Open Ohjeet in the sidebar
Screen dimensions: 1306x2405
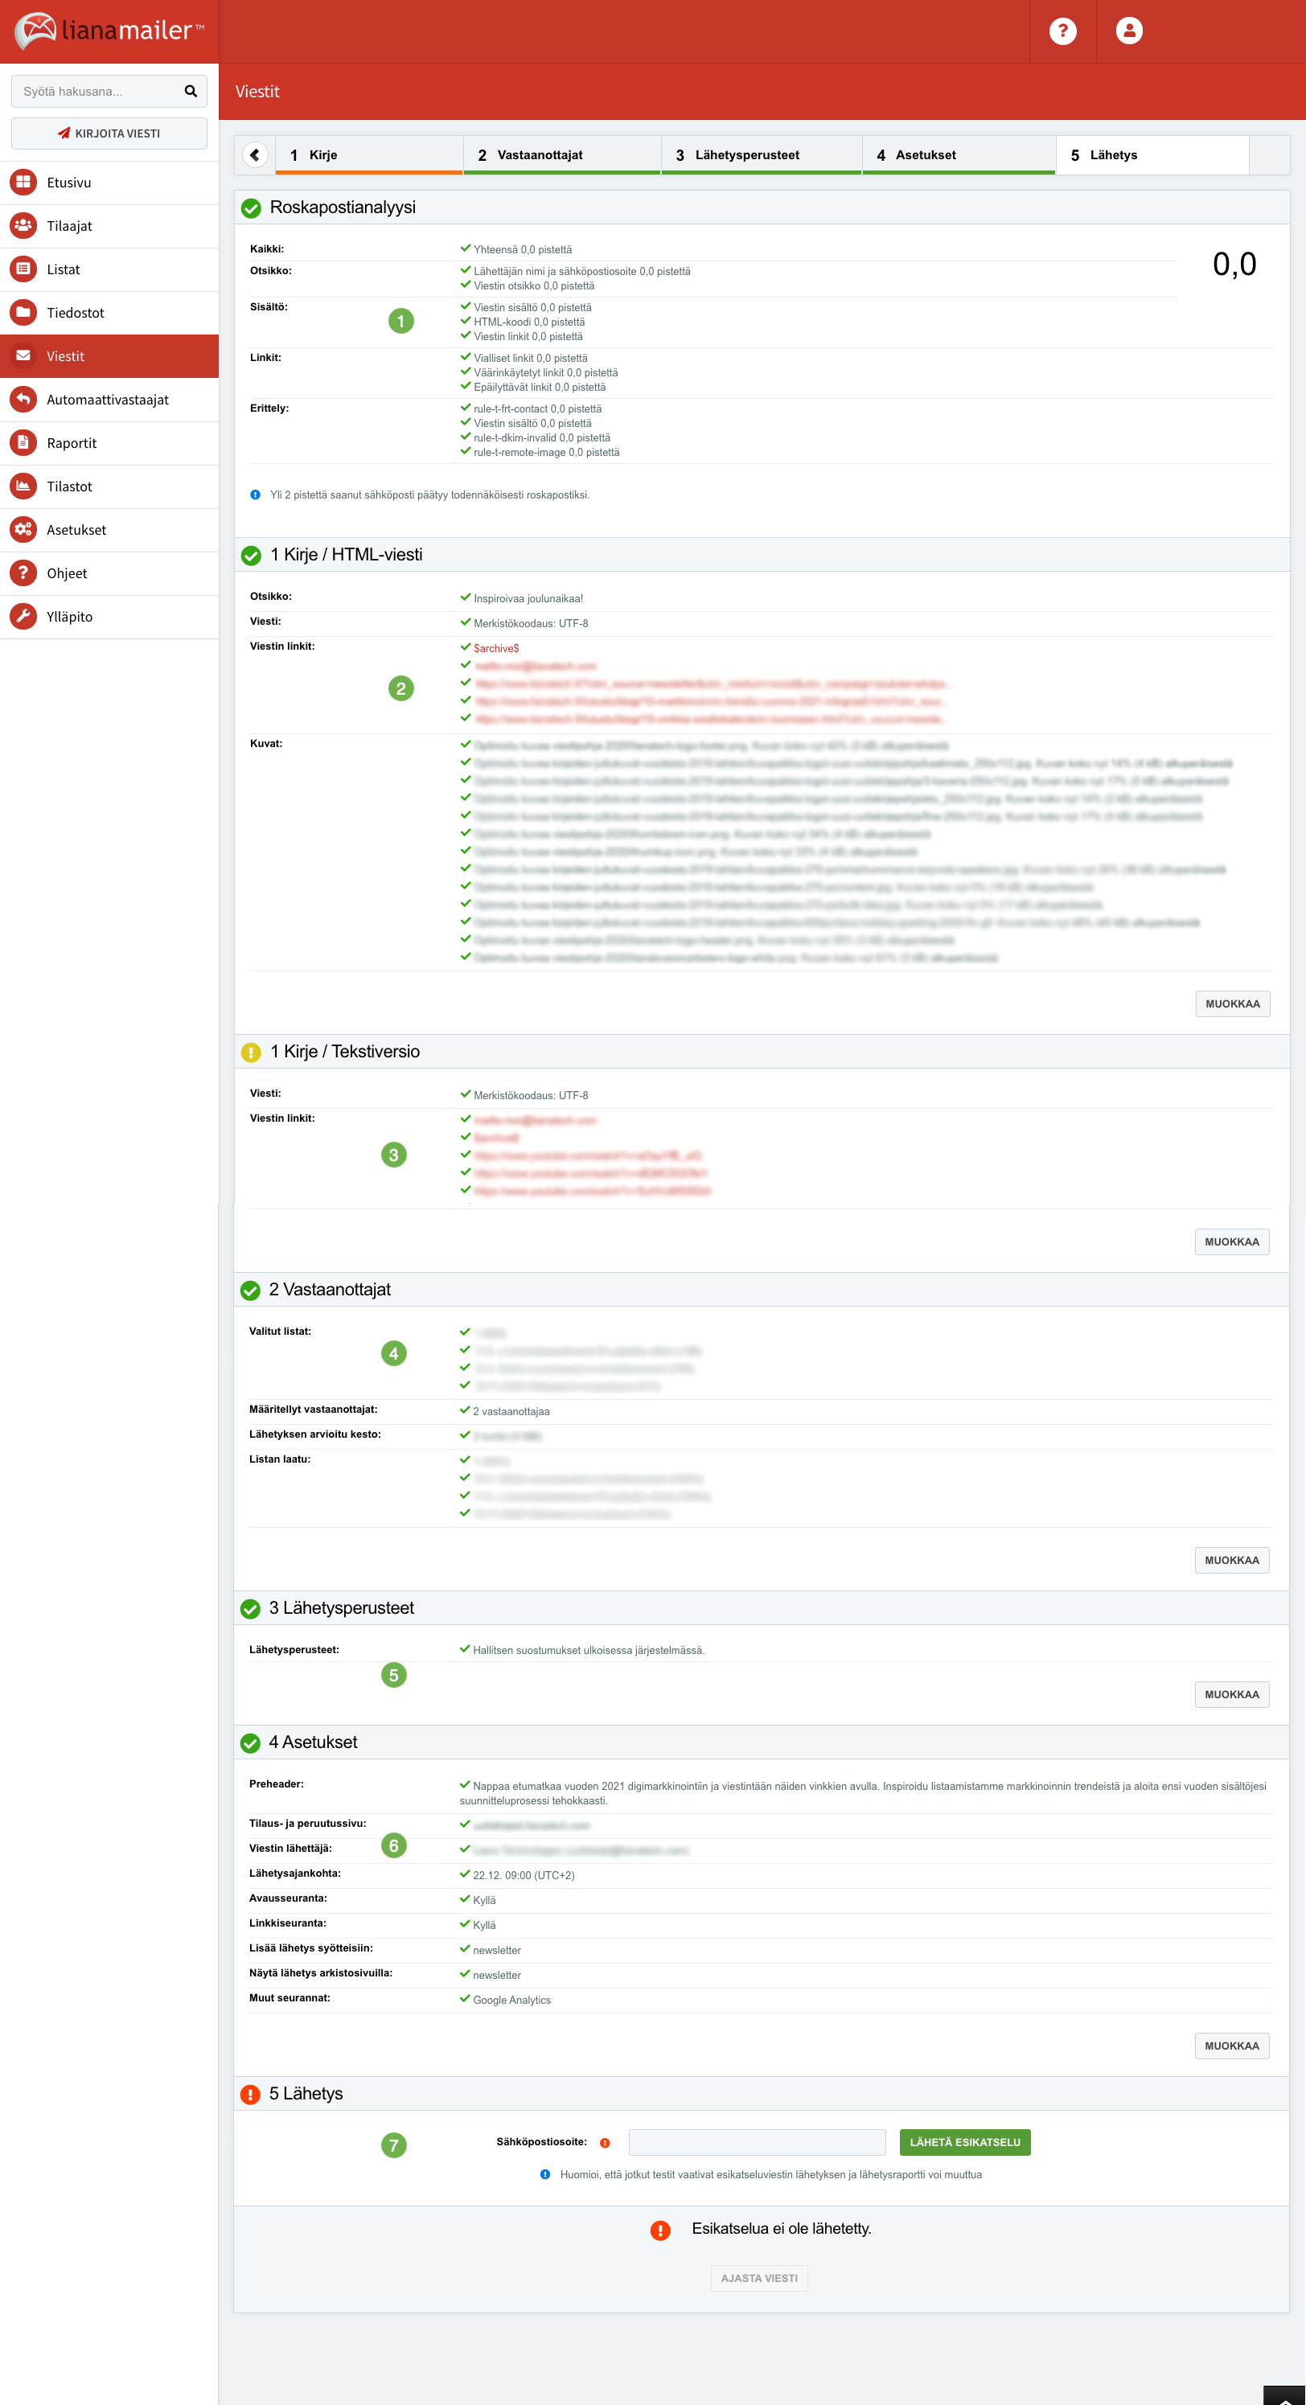pyautogui.click(x=109, y=573)
